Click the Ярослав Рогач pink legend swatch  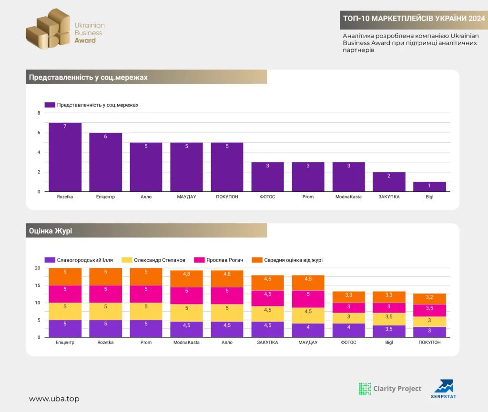(x=199, y=260)
